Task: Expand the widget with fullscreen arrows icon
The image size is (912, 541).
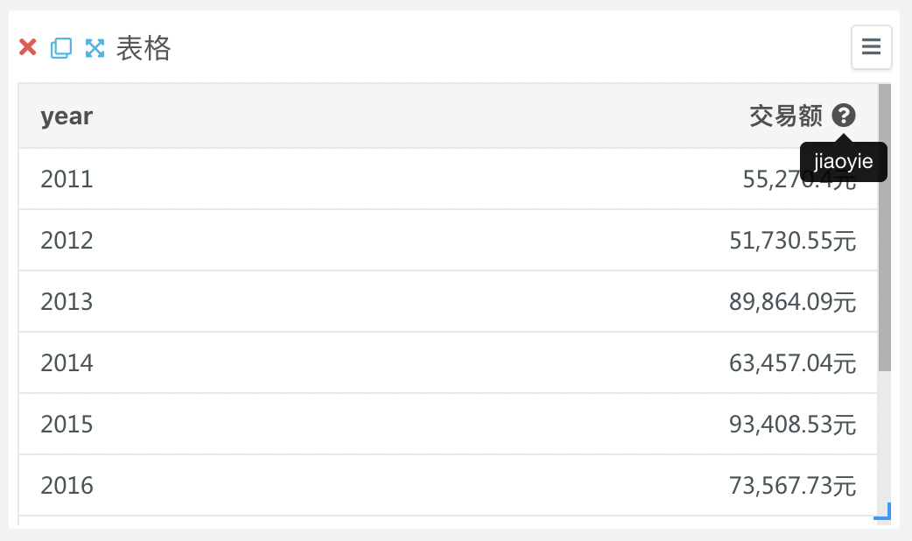Action: coord(95,47)
